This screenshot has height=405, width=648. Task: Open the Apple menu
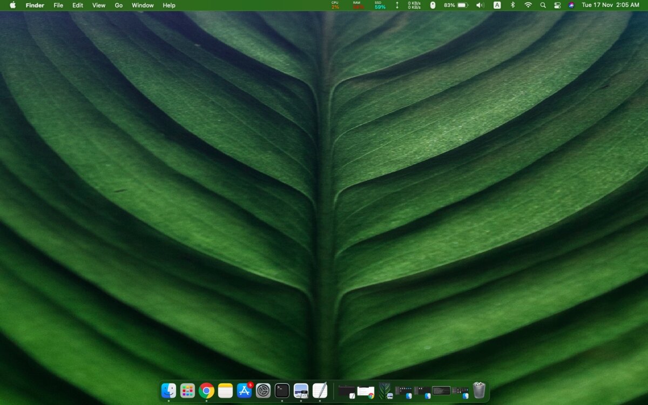[x=12, y=5]
